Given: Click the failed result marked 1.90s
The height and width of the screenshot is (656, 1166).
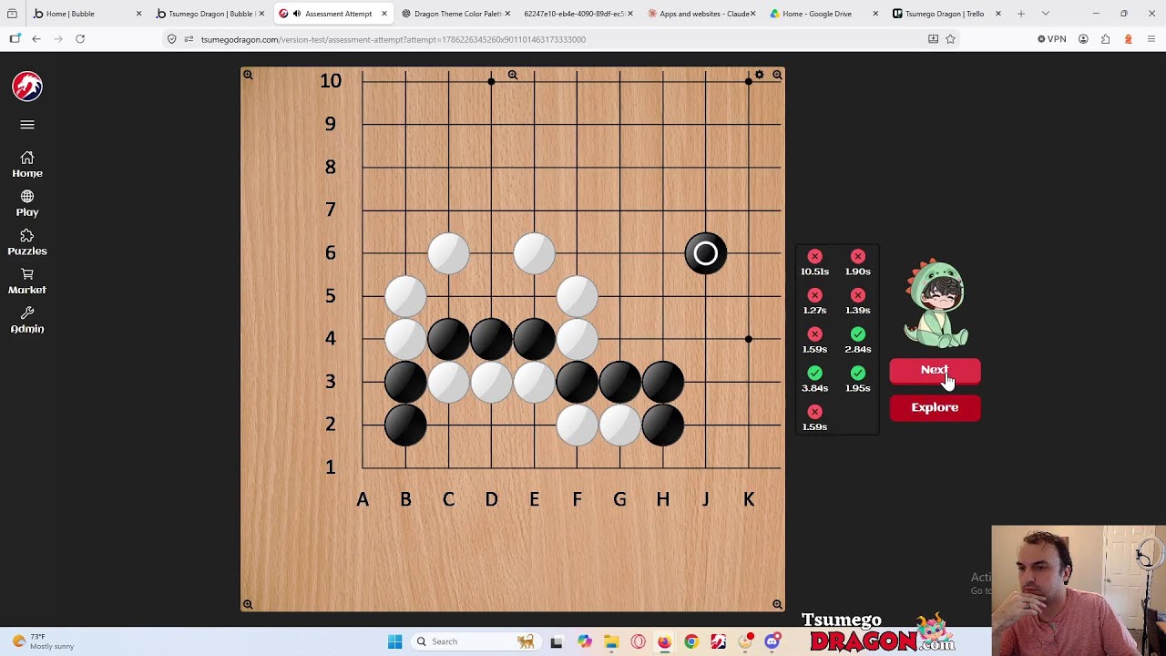Looking at the screenshot, I should coord(857,262).
